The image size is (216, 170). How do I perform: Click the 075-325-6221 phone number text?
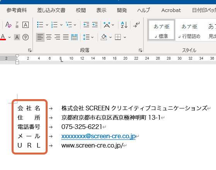82,127
